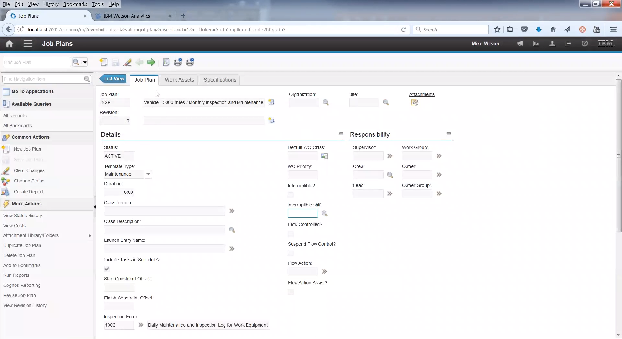Enable the Interruptible checkbox
This screenshot has height=339, width=622.
(x=291, y=195)
